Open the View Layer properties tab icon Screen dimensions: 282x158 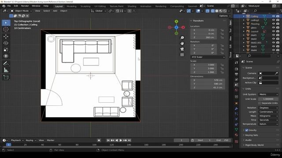[236, 79]
